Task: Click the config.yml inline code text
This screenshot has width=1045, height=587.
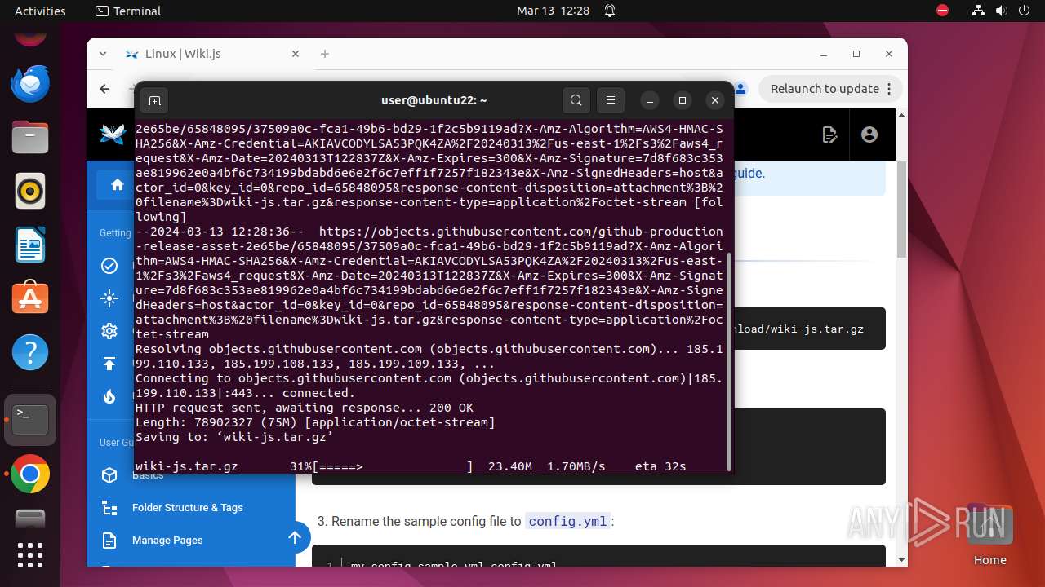Action: coord(567,521)
